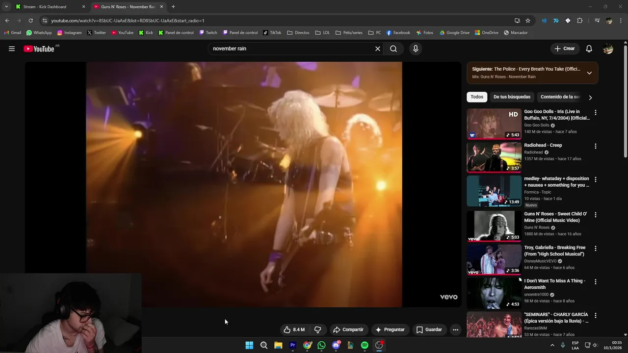
Task: Click the Crear button
Action: pos(565,49)
